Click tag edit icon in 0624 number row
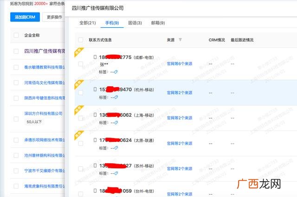 tap(116, 148)
